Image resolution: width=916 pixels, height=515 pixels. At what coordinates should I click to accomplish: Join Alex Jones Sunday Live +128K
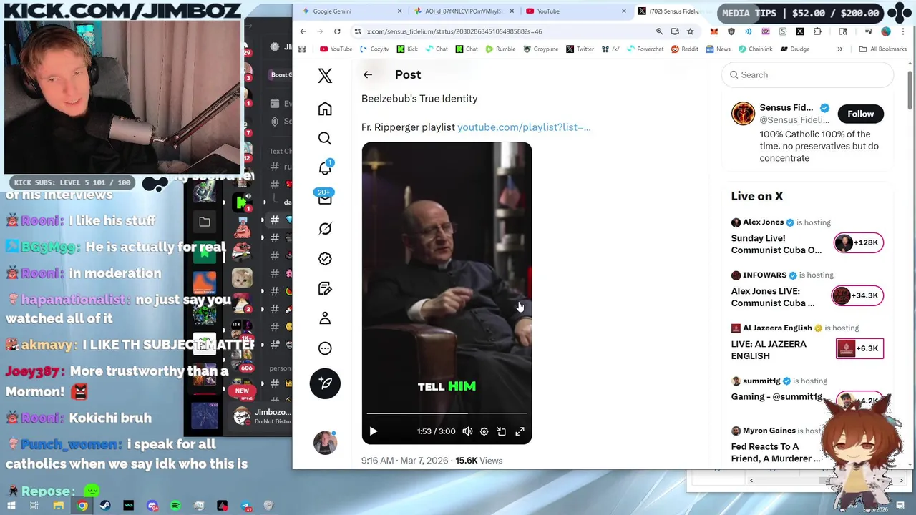pyautogui.click(x=859, y=243)
